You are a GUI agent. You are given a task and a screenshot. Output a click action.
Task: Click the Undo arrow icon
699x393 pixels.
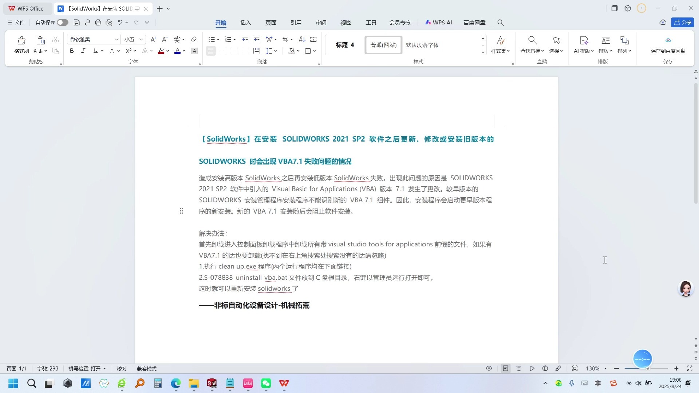120,23
